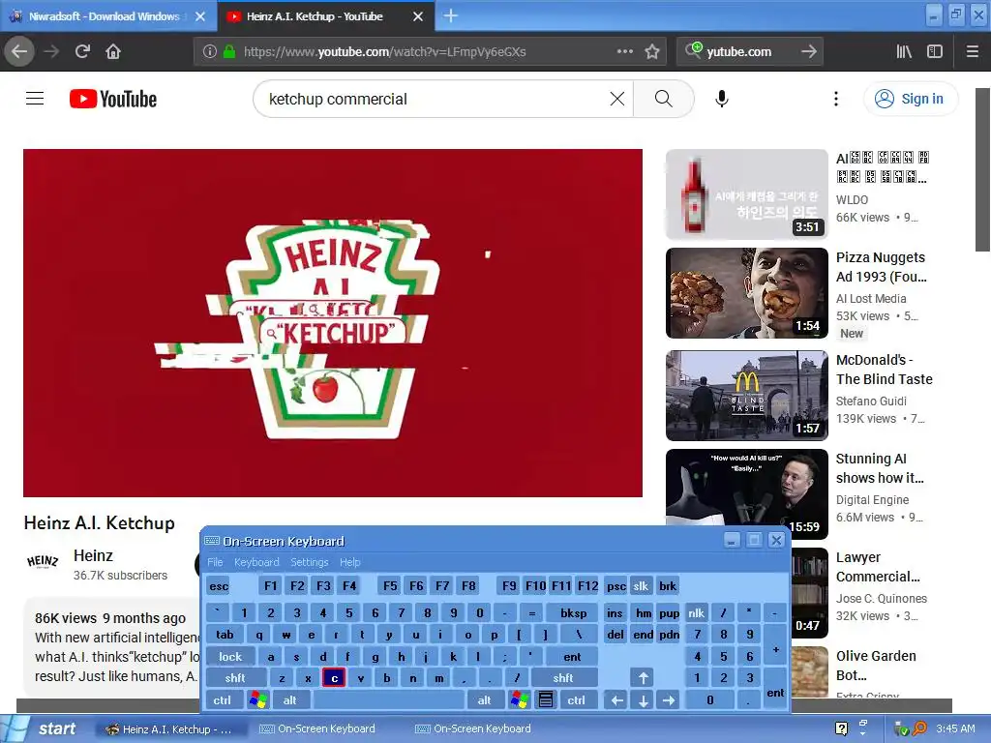Open page actions three-dot menu in address bar
The width and height of the screenshot is (991, 743).
[624, 52]
